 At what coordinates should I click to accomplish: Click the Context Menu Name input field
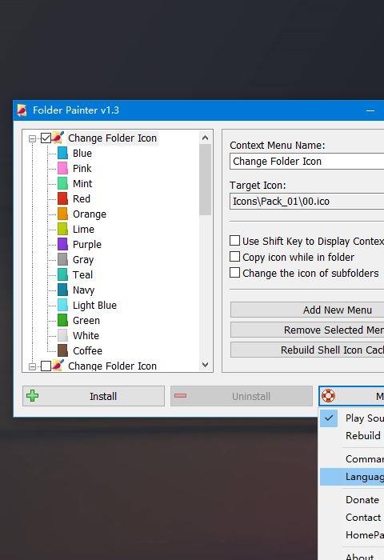(307, 161)
